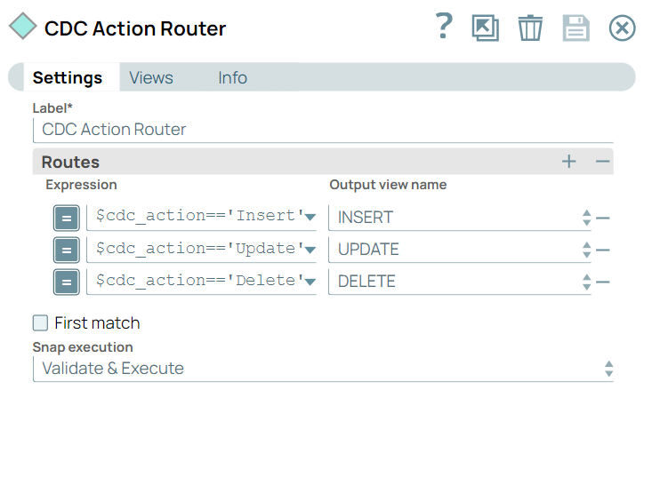Viewport: 652px width, 485px height.
Task: Click the Snap execution label
Action: point(83,347)
